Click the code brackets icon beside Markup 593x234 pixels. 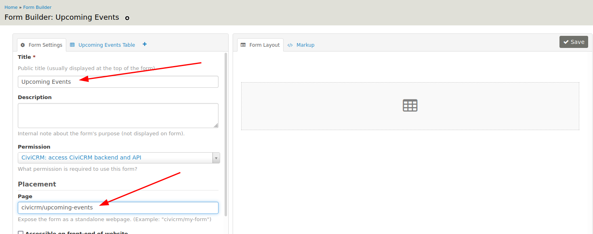click(290, 45)
